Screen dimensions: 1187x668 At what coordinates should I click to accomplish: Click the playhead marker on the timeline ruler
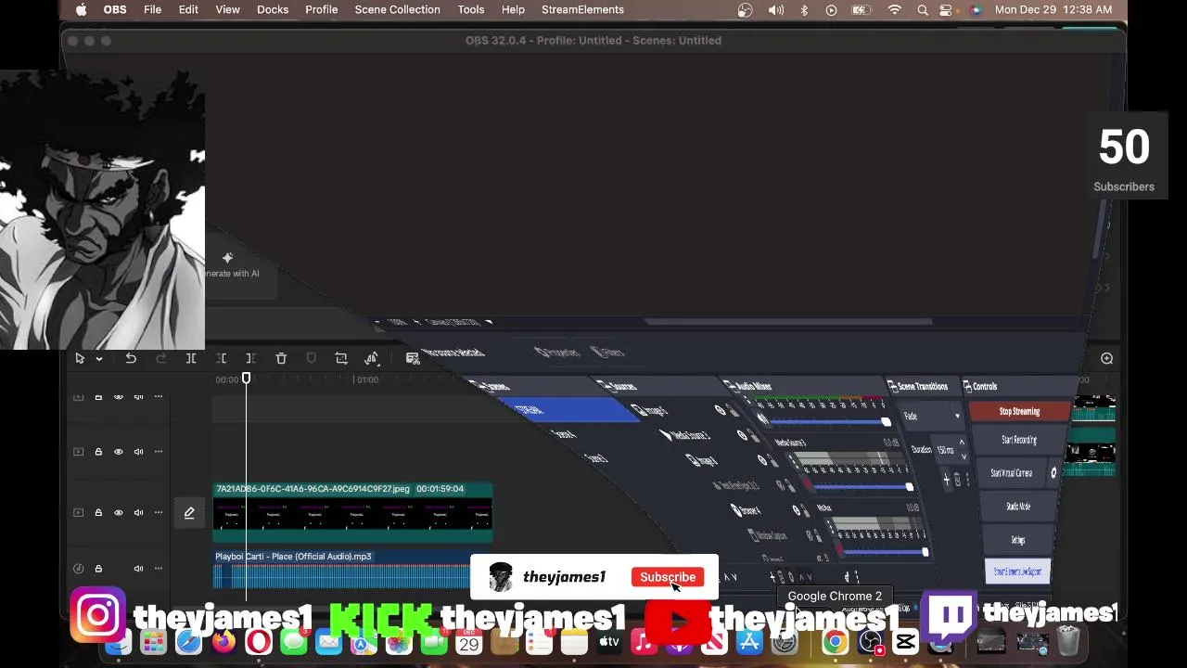pos(246,378)
